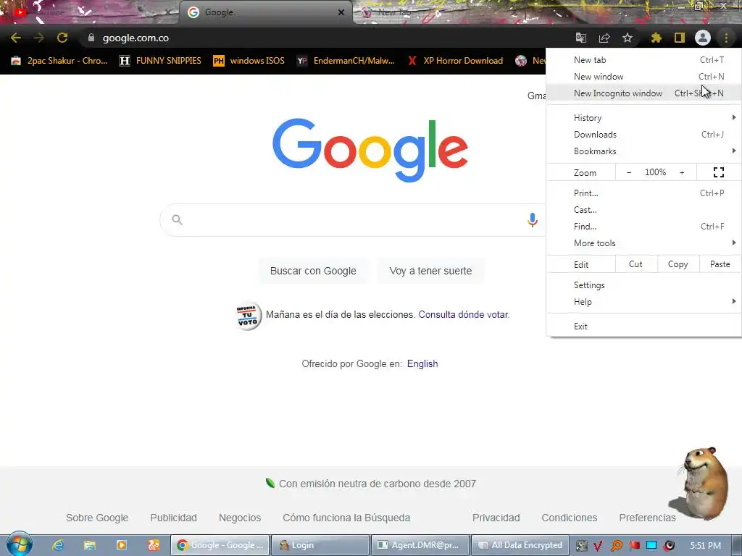Enter fullscreen via the Zoom row icon

(719, 172)
